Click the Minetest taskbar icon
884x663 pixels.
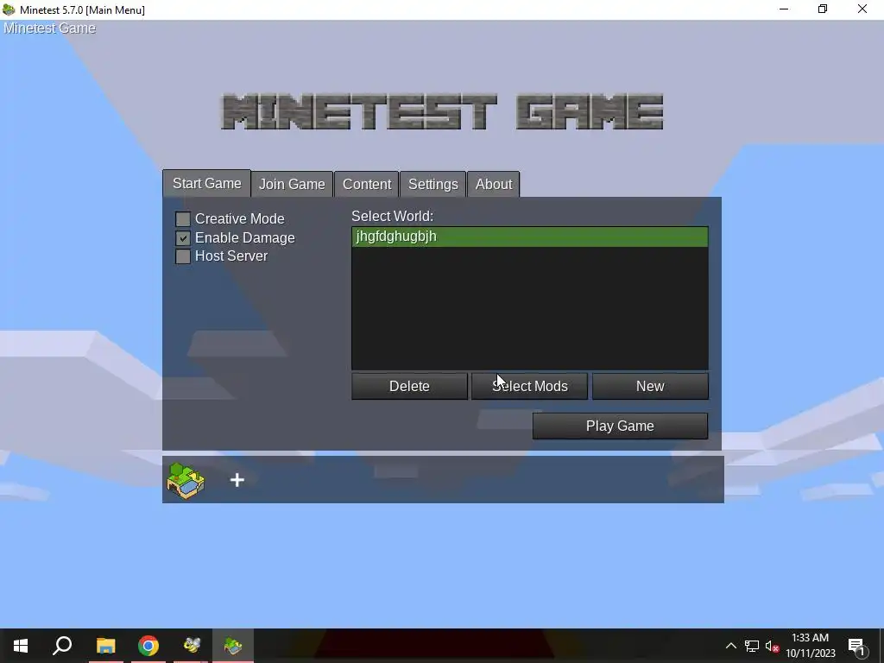(233, 646)
